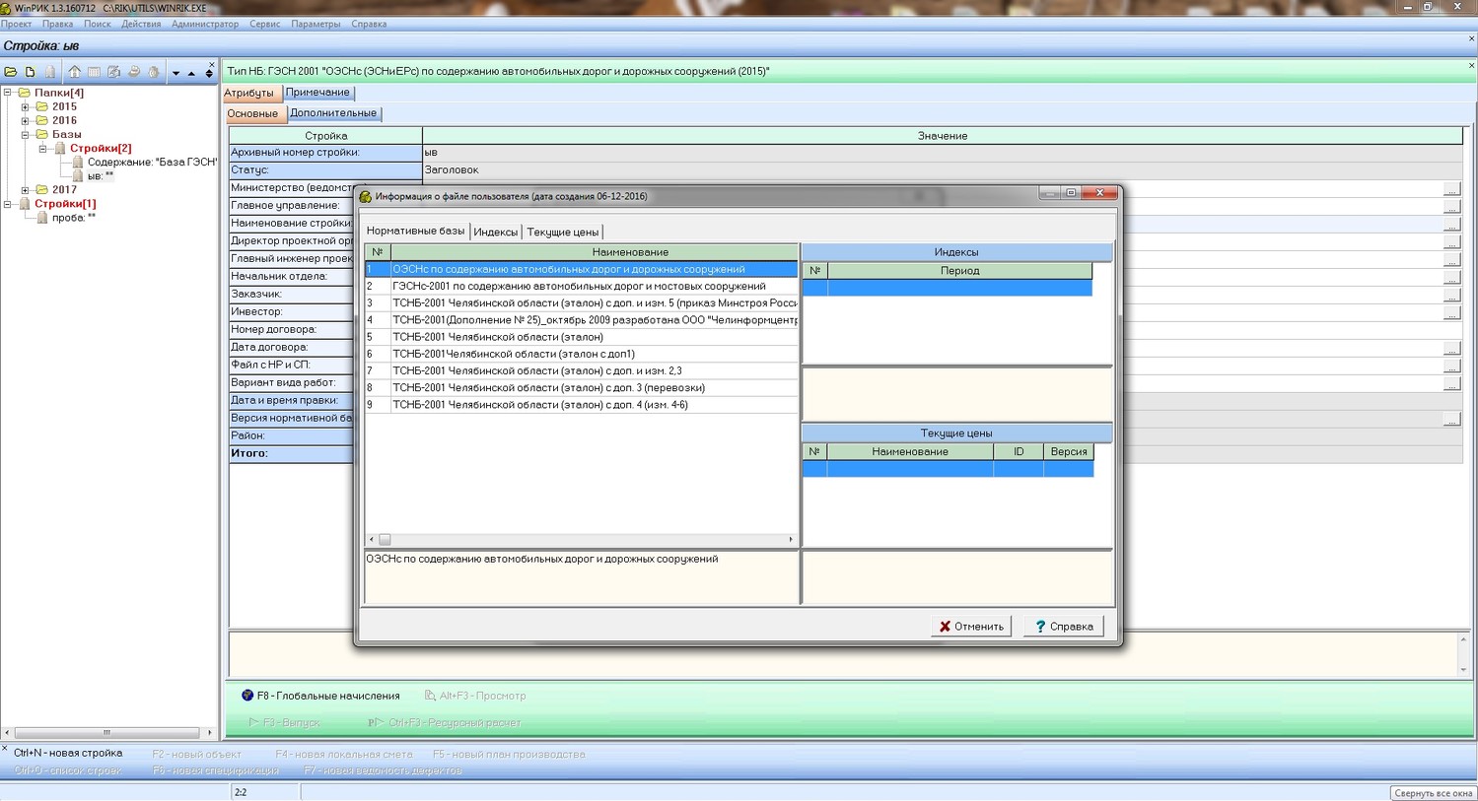Select row 2 ГЭСНс-2001 по содержанию автомобильных дорог
The width and height of the screenshot is (1478, 801).
(581, 286)
